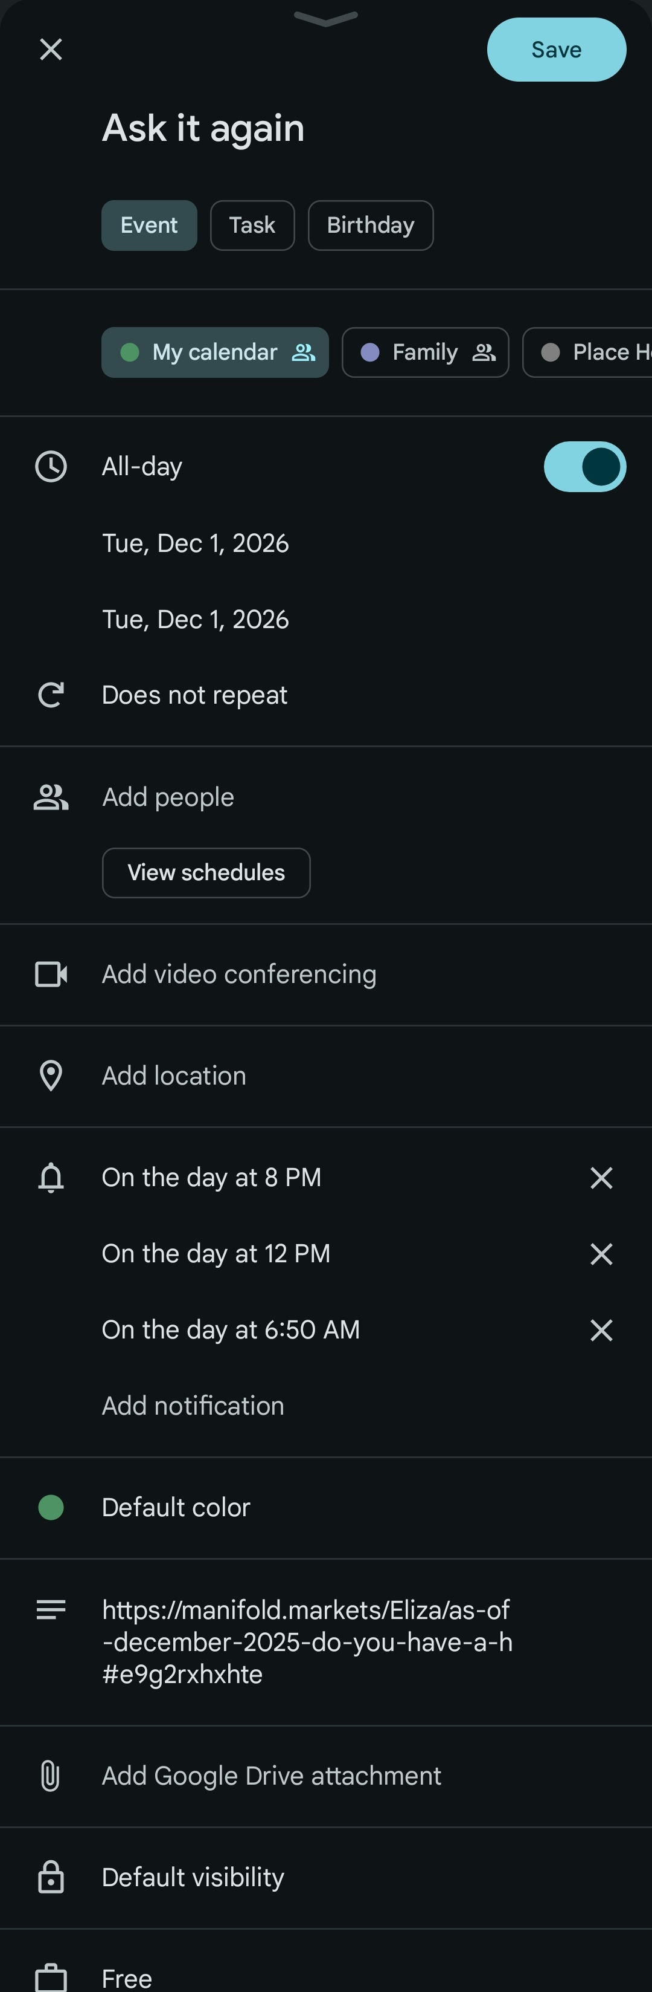Click the location pin icon
652x1992 pixels.
51,1075
